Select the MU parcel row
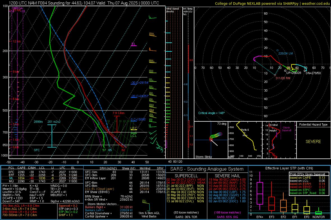 coord(42,181)
